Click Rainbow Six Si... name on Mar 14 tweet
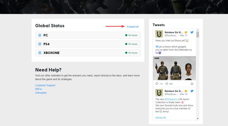The width and height of the screenshot is (228, 126). pyautogui.click(x=174, y=91)
